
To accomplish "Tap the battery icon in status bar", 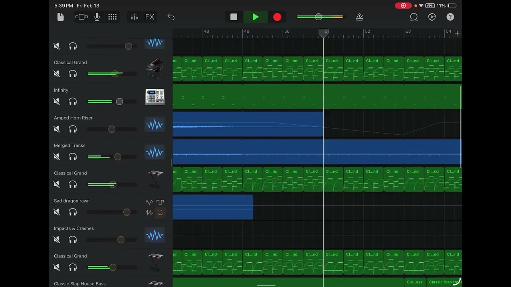I will coord(452,6).
